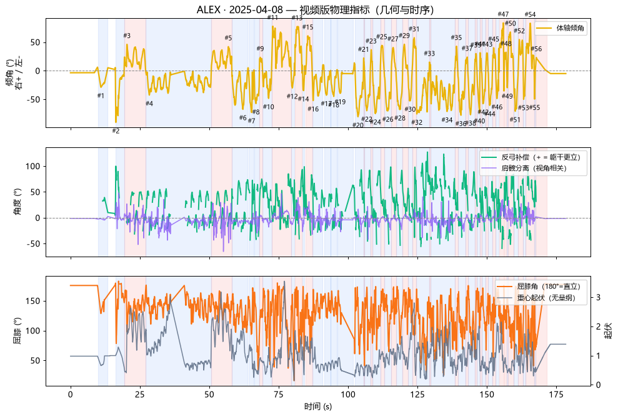
Task: Select the 3 tick on the 起伏 axis
Action: [x=598, y=297]
